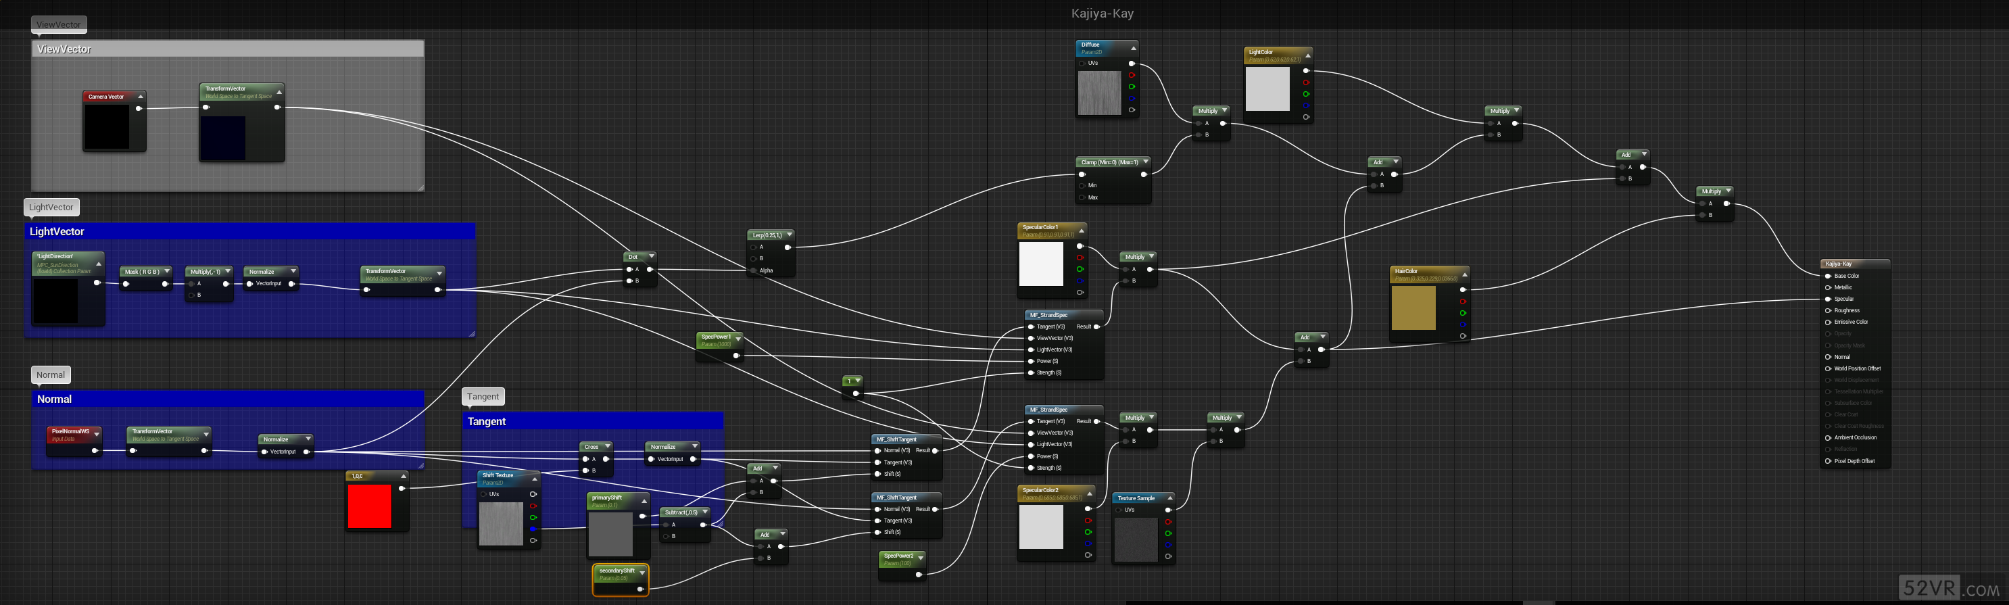This screenshot has height=605, width=2009.
Task: Click the UVs input pin on Diffuse node
Action: point(1082,63)
